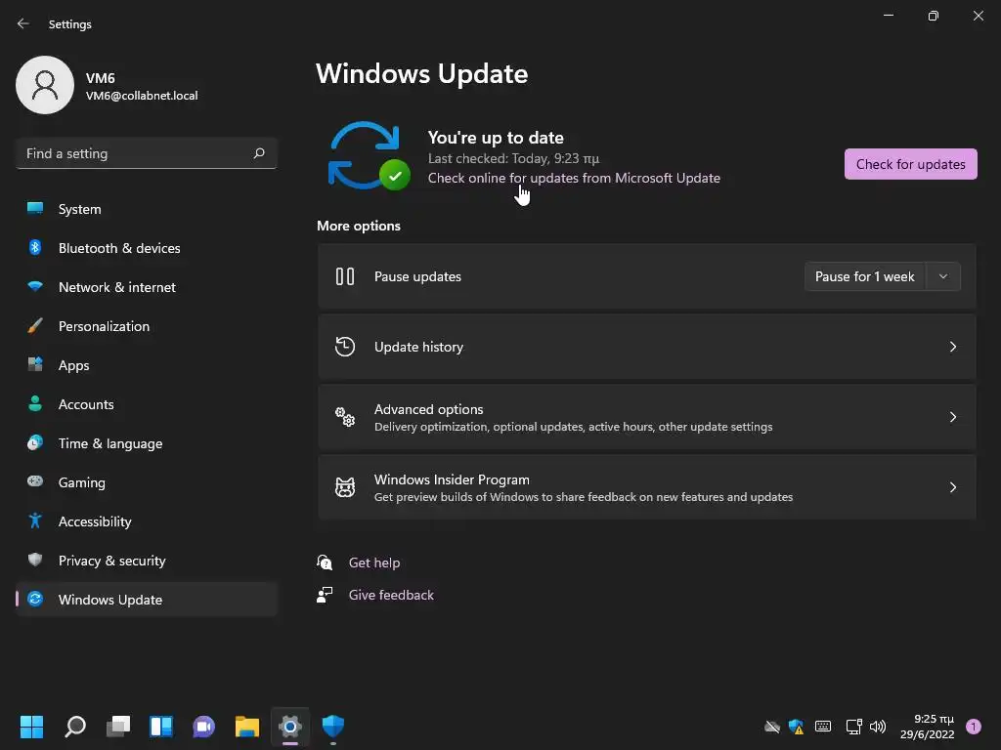Click the Windows Security warning tray icon
Screen dimensions: 1001x750
pos(796,727)
